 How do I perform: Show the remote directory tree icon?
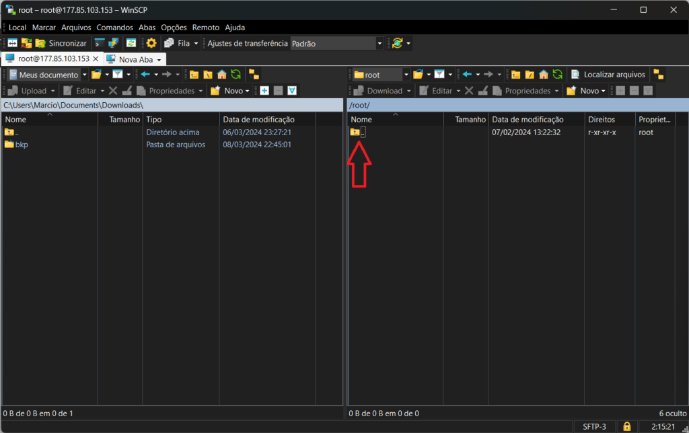pos(659,75)
